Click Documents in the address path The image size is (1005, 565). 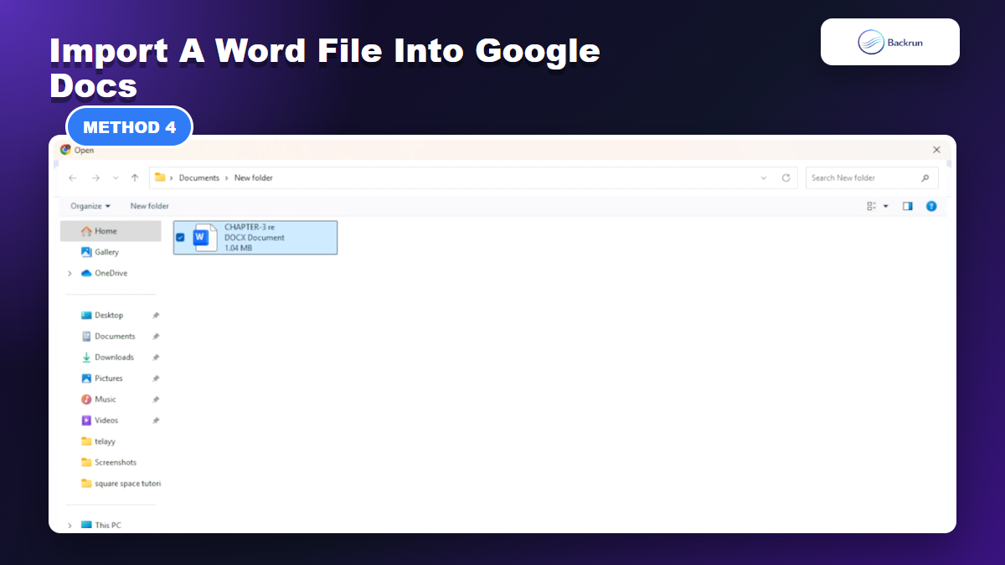coord(199,178)
